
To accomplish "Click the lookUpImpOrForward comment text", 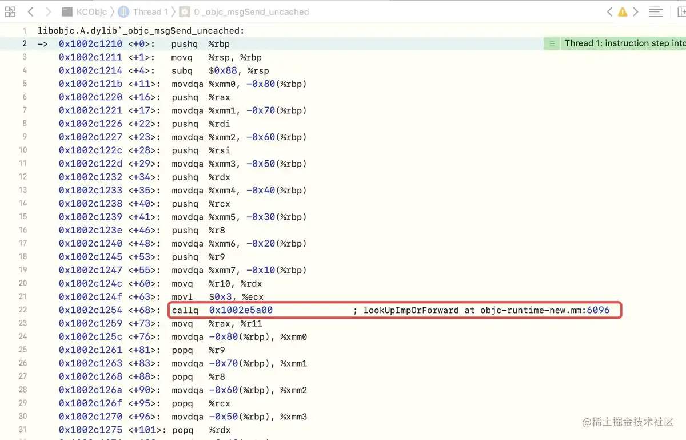I will coord(481,310).
